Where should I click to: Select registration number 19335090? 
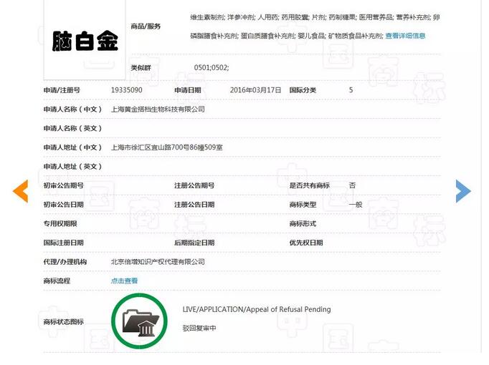point(127,90)
